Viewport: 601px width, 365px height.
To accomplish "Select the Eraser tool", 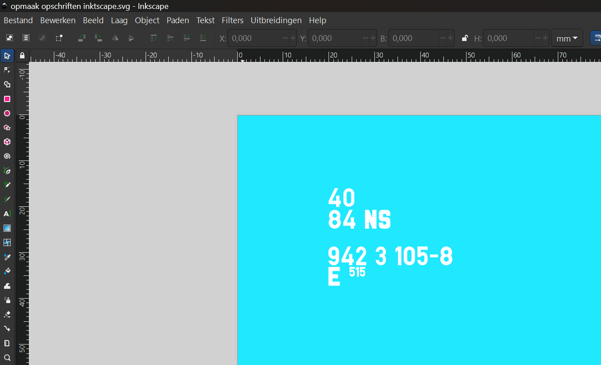I will pos(7,314).
